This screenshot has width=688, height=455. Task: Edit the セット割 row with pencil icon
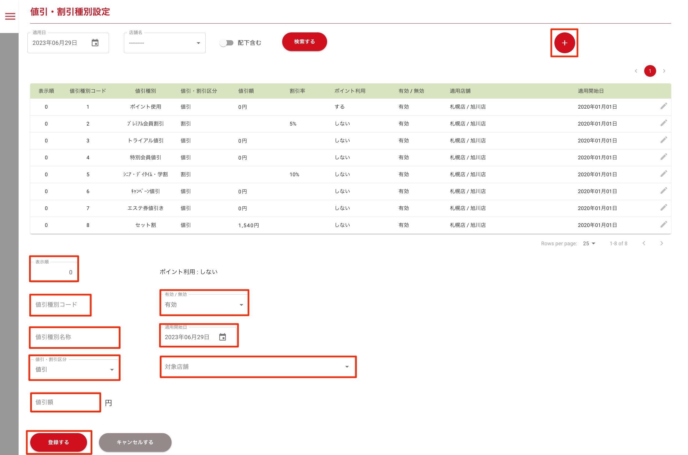pyautogui.click(x=663, y=225)
